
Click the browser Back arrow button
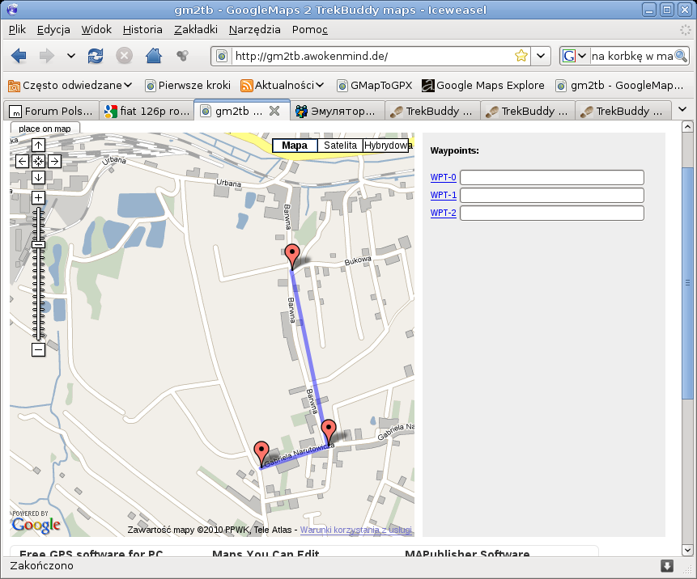click(19, 56)
